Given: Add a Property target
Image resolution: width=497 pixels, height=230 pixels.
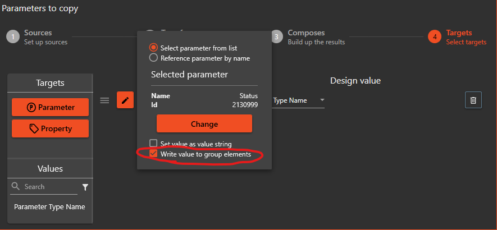Looking at the screenshot, I should tap(50, 128).
